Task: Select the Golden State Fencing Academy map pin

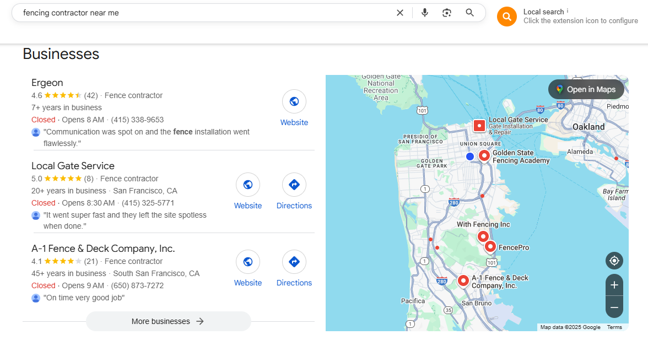Action: (x=484, y=156)
